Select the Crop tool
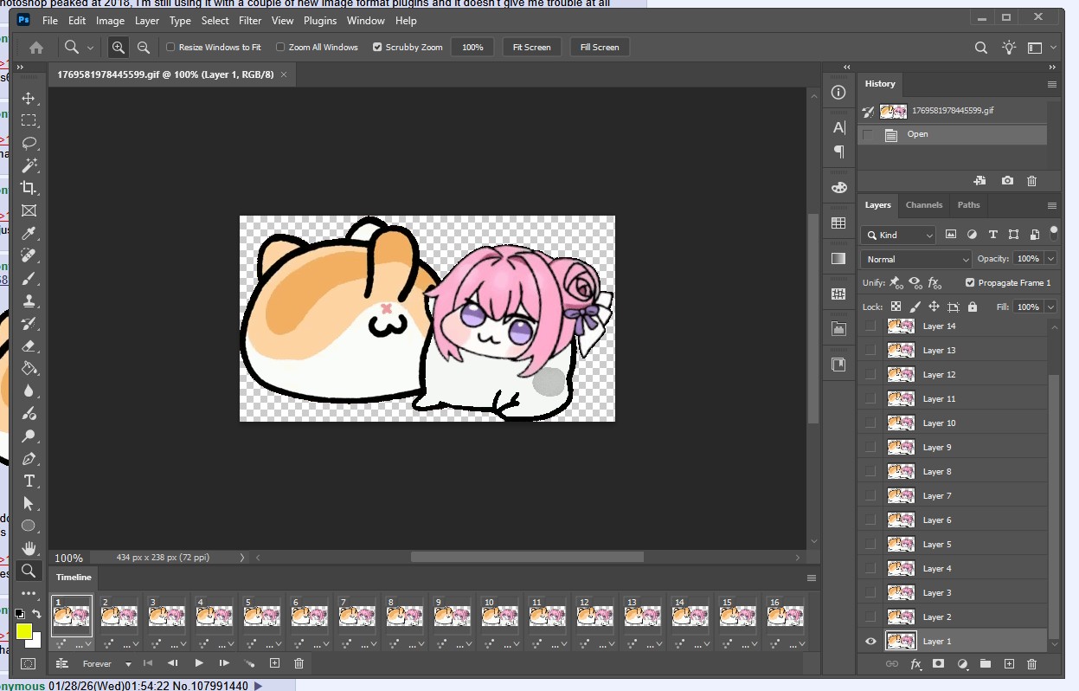The height and width of the screenshot is (691, 1079). click(29, 188)
